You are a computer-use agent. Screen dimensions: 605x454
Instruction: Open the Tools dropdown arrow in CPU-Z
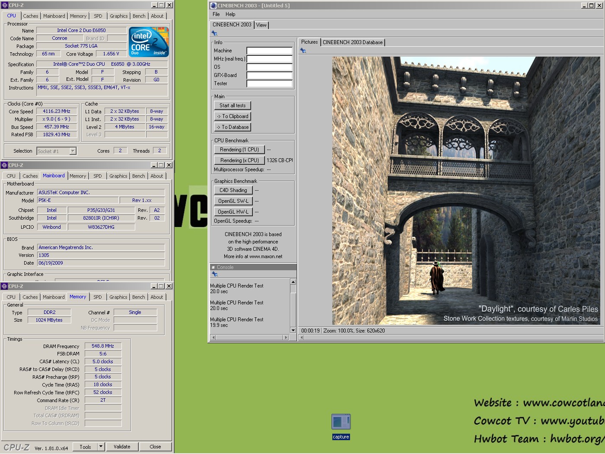101,447
